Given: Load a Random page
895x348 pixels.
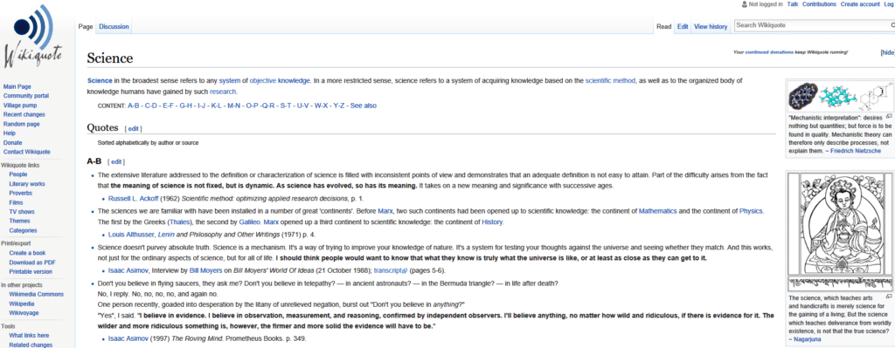Looking at the screenshot, I should tap(22, 124).
